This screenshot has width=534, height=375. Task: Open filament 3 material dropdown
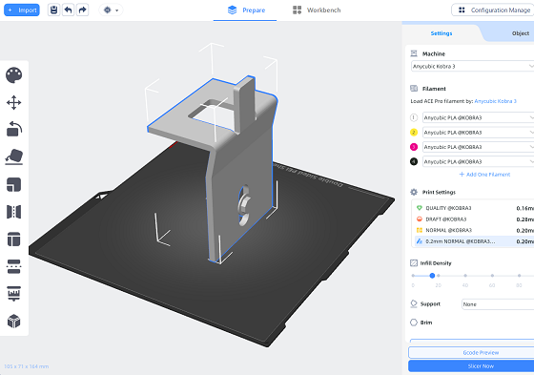click(478, 147)
